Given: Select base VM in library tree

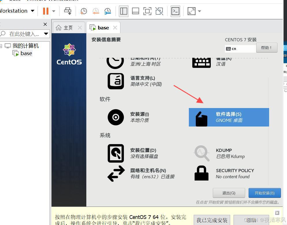Looking at the screenshot, I should pyautogui.click(x=26, y=53).
